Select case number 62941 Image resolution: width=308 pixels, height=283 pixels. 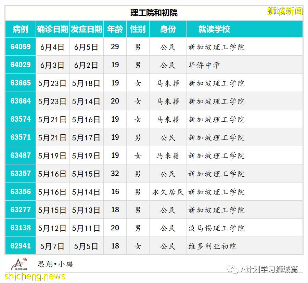point(19,246)
